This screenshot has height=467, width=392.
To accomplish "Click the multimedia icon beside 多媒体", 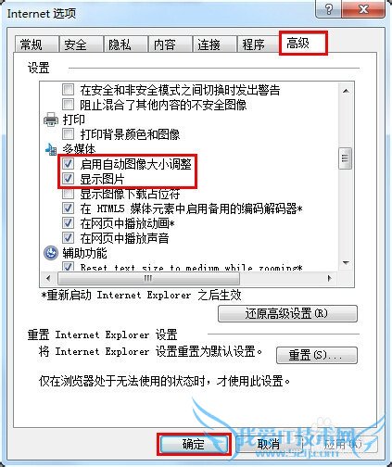I will click(51, 149).
